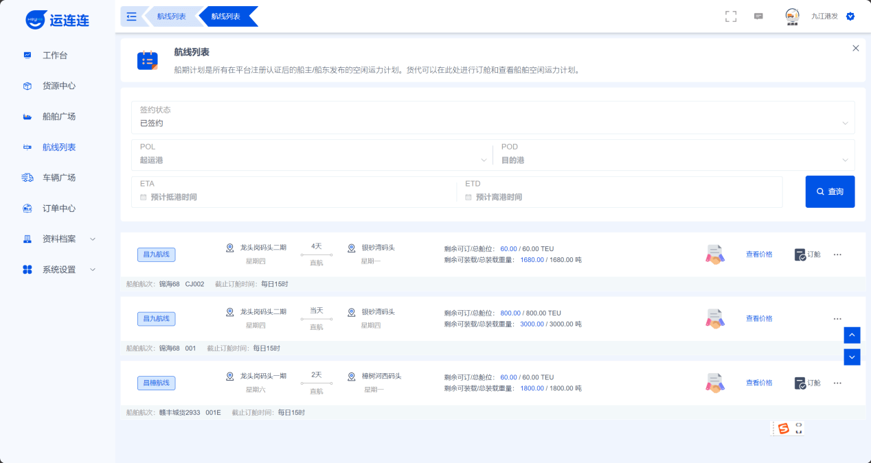This screenshot has height=463, width=871.
Task: Click the blue 查询 search button
Action: (830, 192)
